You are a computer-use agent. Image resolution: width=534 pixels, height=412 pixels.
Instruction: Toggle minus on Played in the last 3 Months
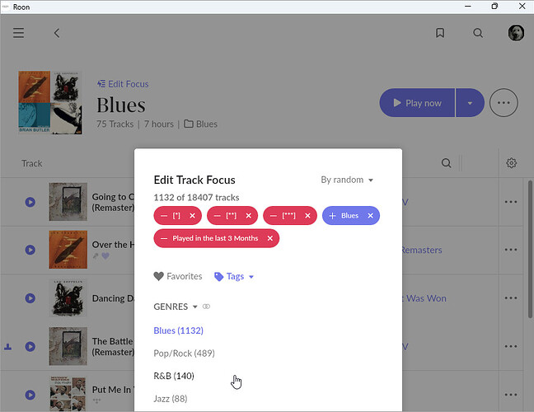pos(164,238)
